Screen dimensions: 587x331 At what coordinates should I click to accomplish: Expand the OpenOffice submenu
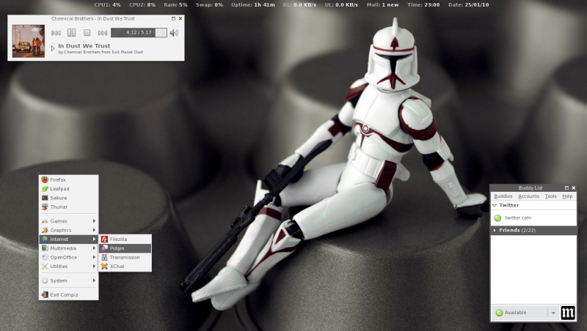68,257
